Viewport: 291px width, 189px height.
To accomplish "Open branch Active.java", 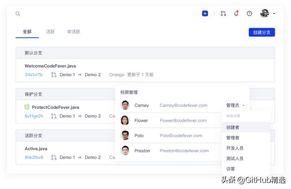I will click(36, 149).
